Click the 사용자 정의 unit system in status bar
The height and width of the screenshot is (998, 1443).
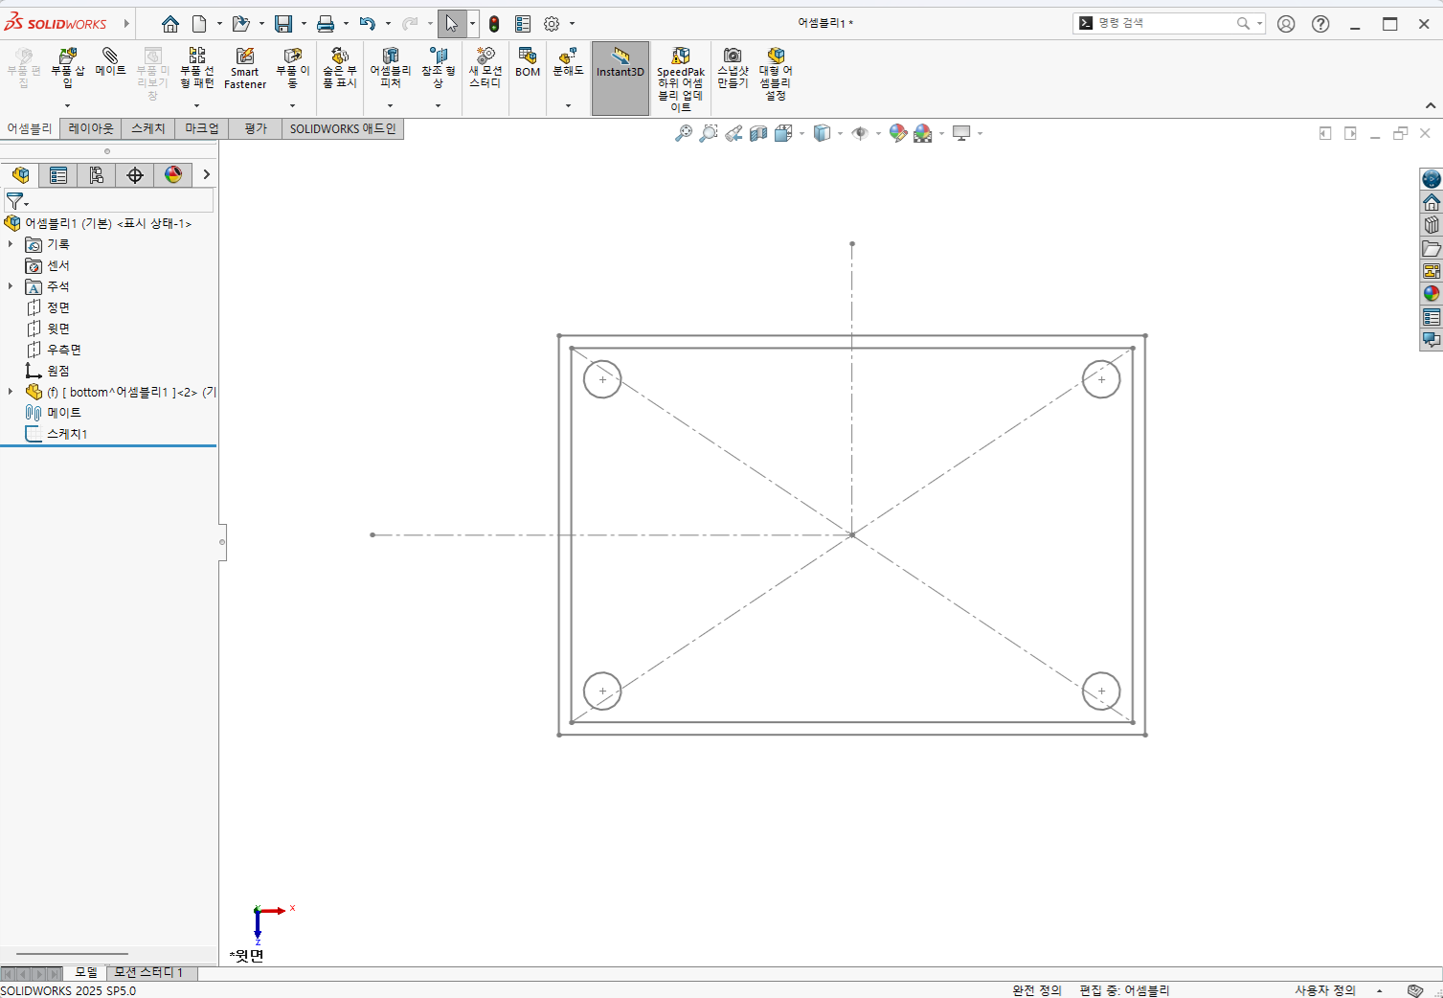(x=1325, y=990)
